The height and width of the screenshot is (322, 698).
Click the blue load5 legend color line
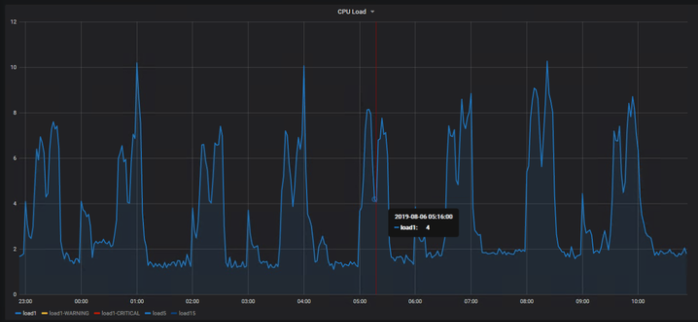pos(147,313)
